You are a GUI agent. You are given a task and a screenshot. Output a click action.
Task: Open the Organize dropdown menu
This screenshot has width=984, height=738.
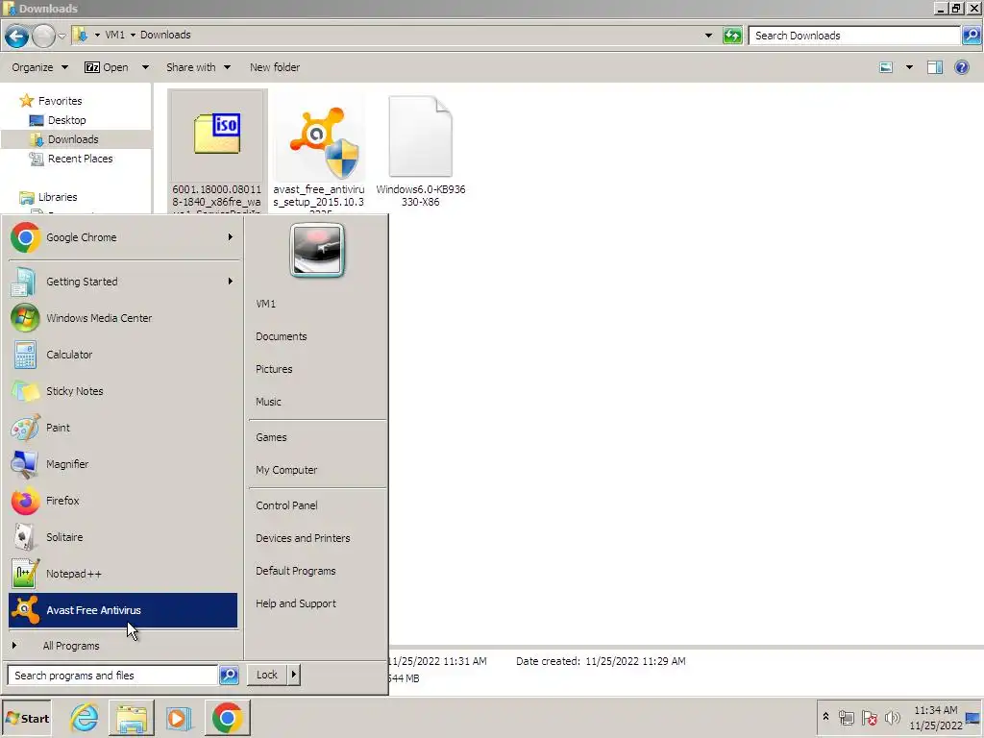39,67
